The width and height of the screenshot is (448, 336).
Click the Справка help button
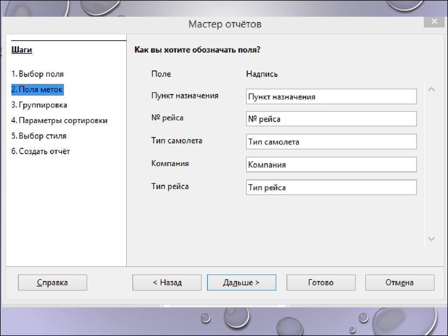[52, 283]
